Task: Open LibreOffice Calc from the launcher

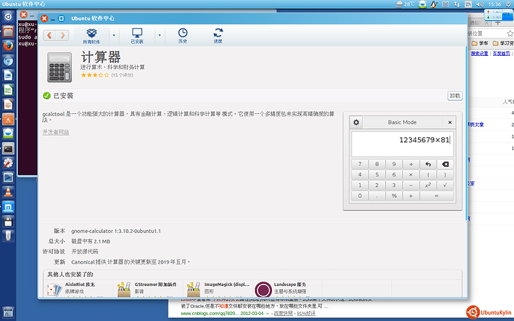Action: (x=8, y=90)
